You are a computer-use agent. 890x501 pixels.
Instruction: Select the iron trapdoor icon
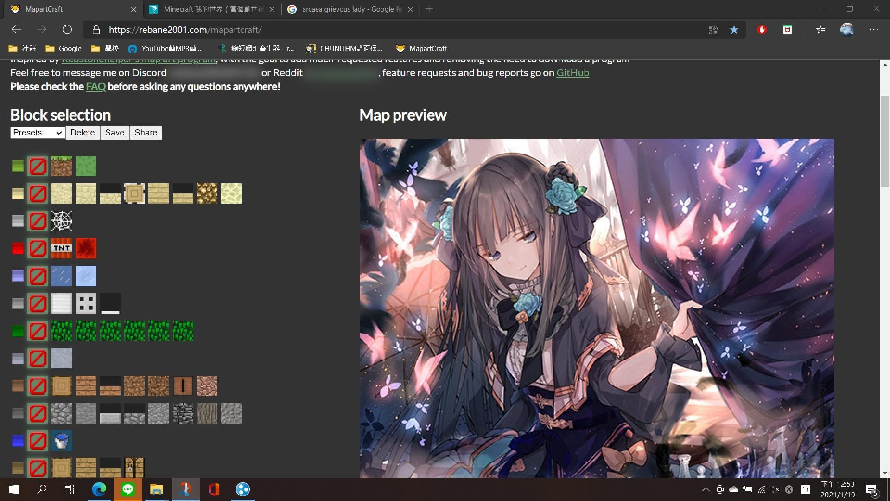coord(86,303)
